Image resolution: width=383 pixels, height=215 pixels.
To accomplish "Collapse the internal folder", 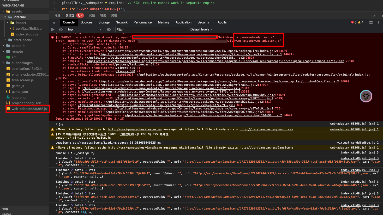I will pos(5,17).
